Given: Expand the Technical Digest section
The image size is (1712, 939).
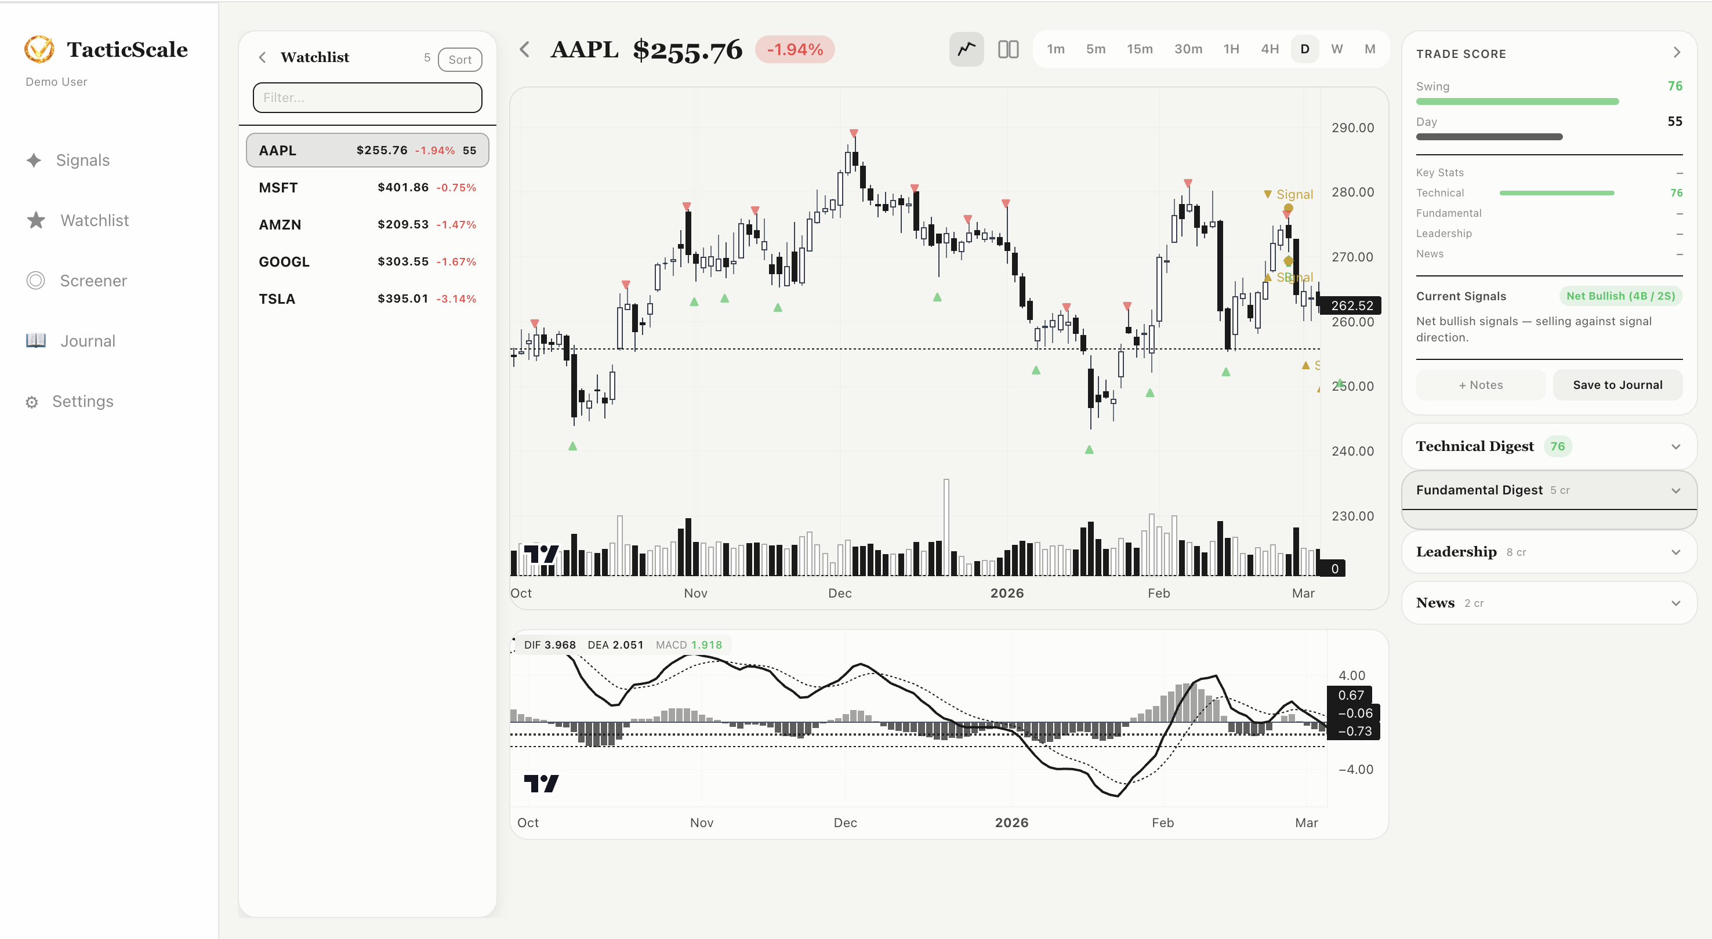Looking at the screenshot, I should point(1548,446).
